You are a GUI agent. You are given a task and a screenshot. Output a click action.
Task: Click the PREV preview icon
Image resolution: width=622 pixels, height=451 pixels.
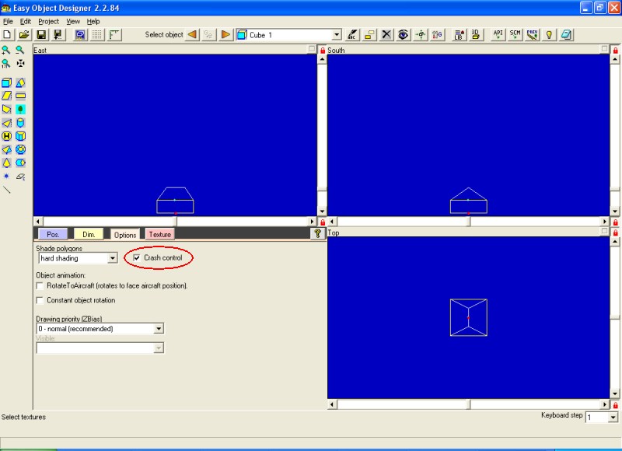point(533,34)
